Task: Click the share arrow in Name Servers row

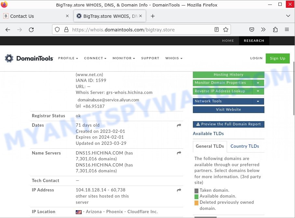Action: pos(179,153)
